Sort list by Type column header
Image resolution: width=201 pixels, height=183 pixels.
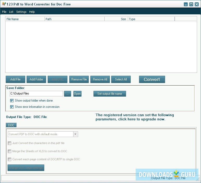151,19
